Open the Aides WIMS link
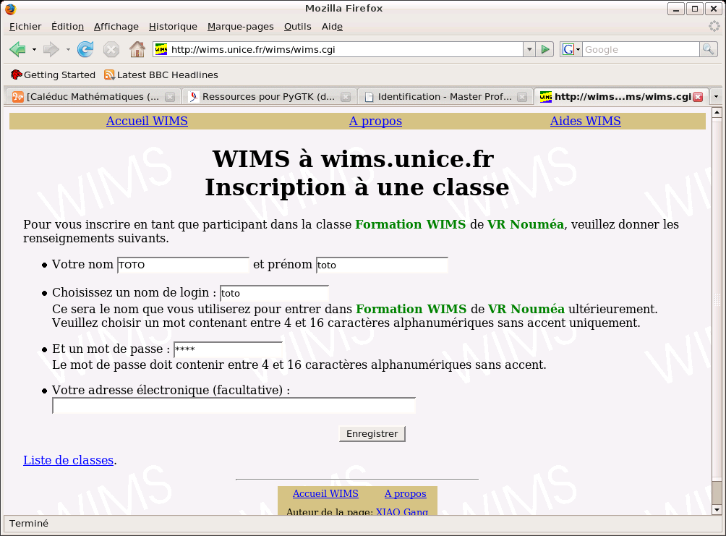 585,121
